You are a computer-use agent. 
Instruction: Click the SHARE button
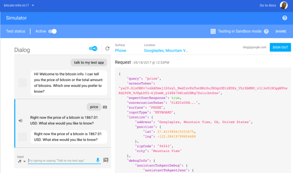click(280, 31)
